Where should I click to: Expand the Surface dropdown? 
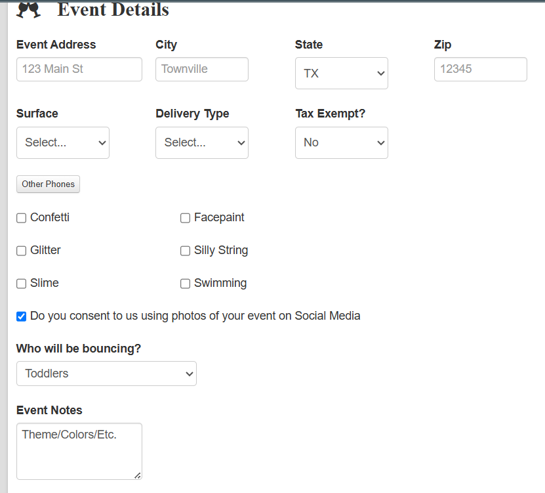coord(63,142)
